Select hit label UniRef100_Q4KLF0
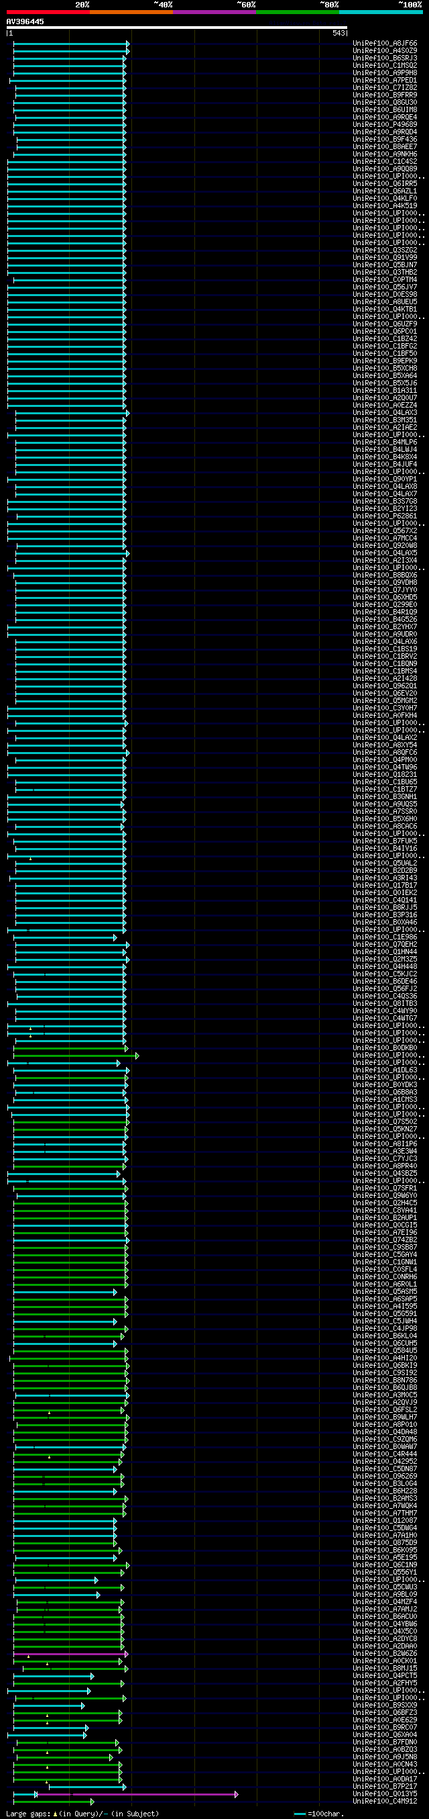Image resolution: width=429 pixels, height=1819 pixels. click(x=385, y=199)
